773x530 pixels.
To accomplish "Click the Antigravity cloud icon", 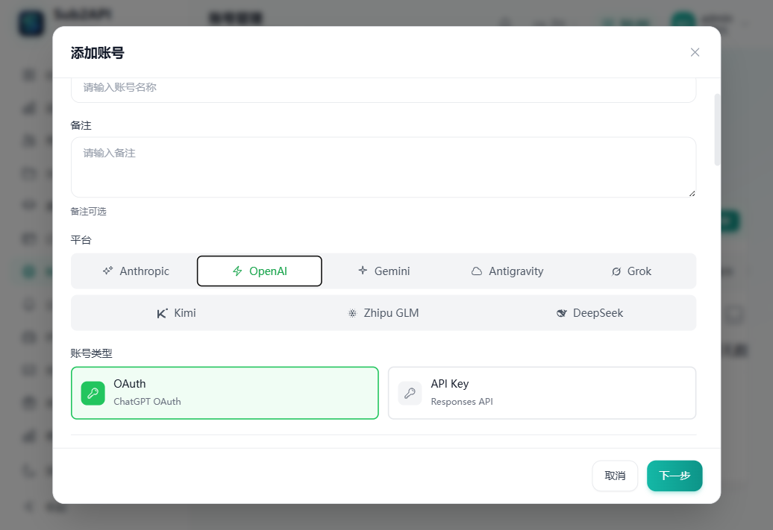I will pos(477,271).
